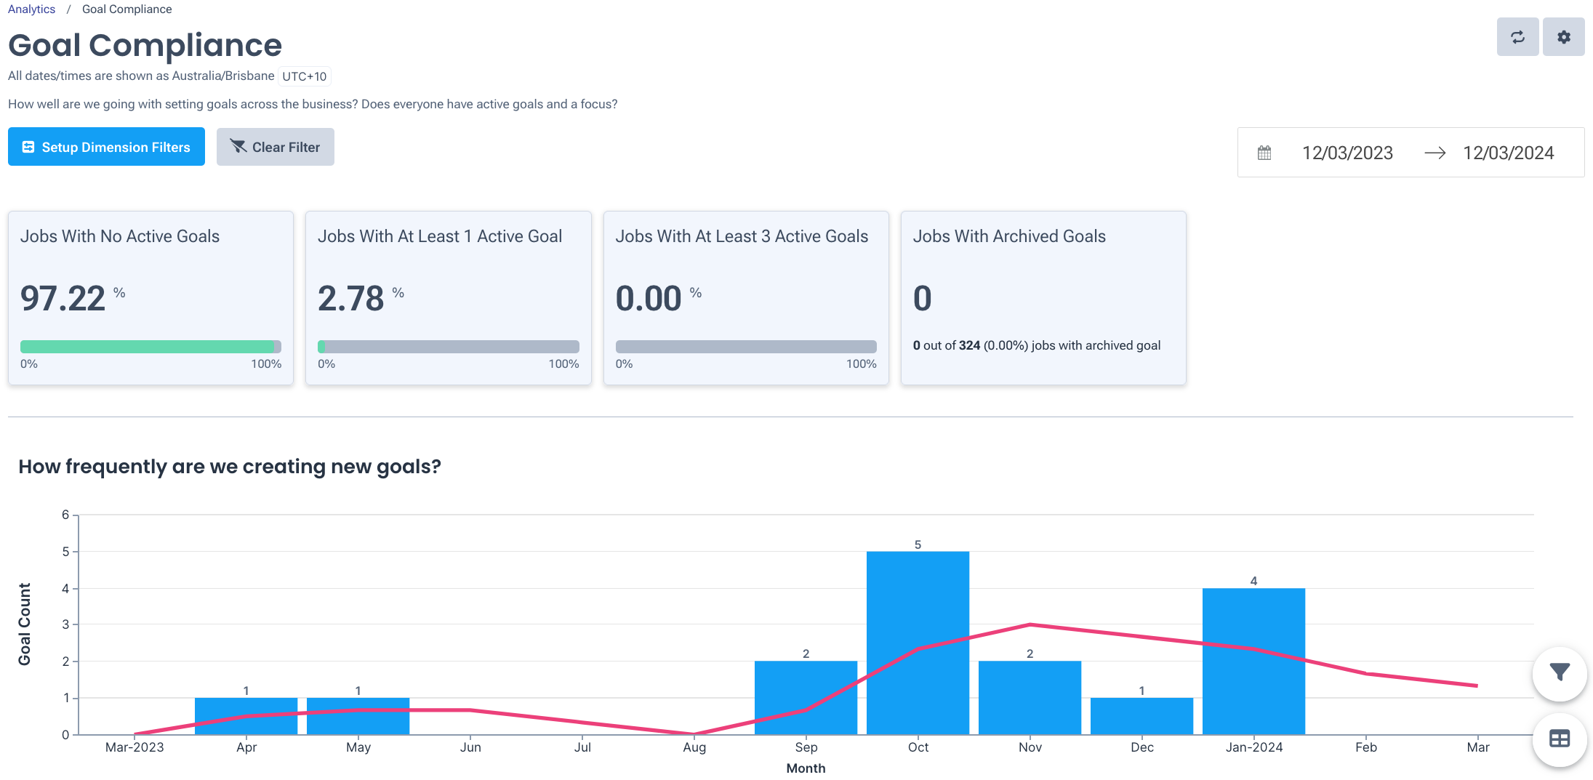Click the green progress bar under 97.22%
Viewport: 1593px width, 780px height.
151,347
